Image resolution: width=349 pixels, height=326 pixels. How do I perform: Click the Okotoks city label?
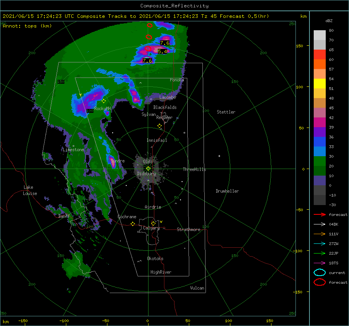[x=155, y=259]
